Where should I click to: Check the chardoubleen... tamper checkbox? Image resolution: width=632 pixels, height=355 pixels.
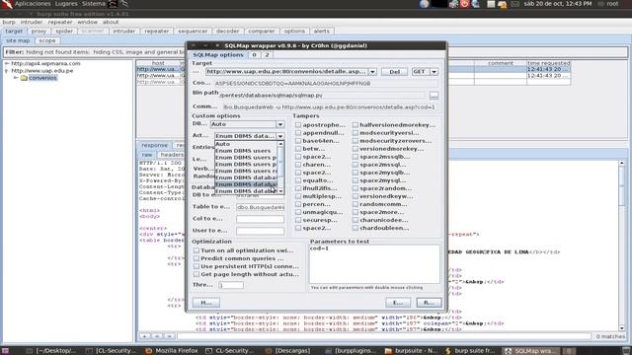[x=355, y=228]
